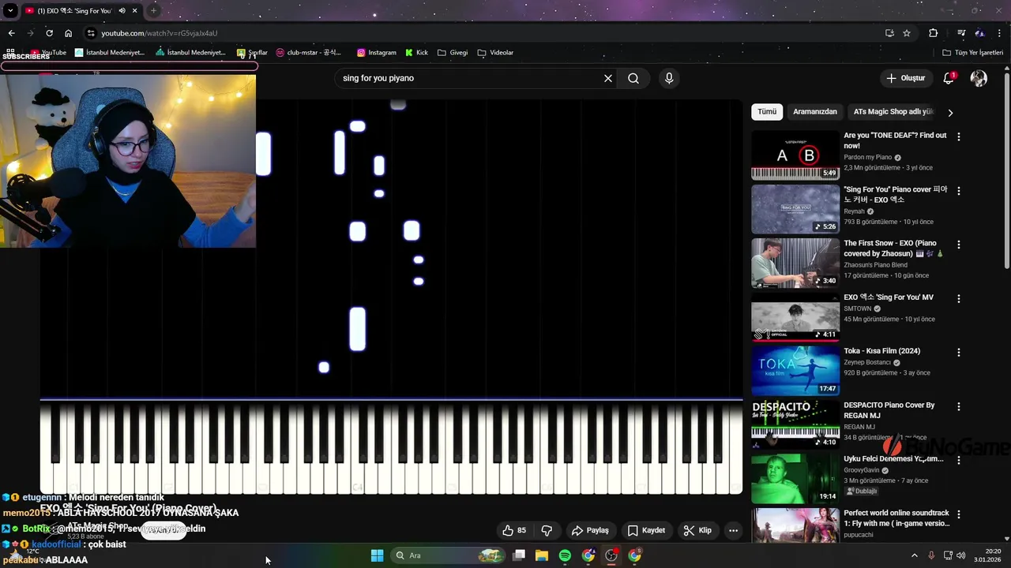Open YouTube notifications bell

(x=949, y=78)
